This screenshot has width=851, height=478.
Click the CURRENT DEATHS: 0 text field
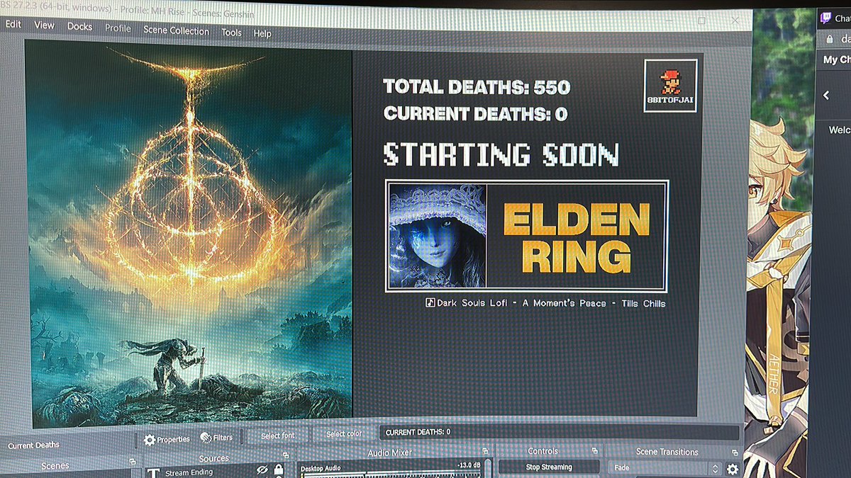point(559,432)
